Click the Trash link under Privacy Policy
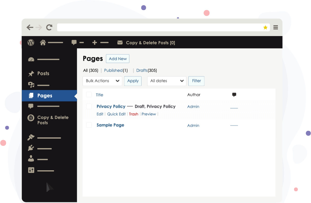This screenshot has height=203, width=311. tap(134, 114)
